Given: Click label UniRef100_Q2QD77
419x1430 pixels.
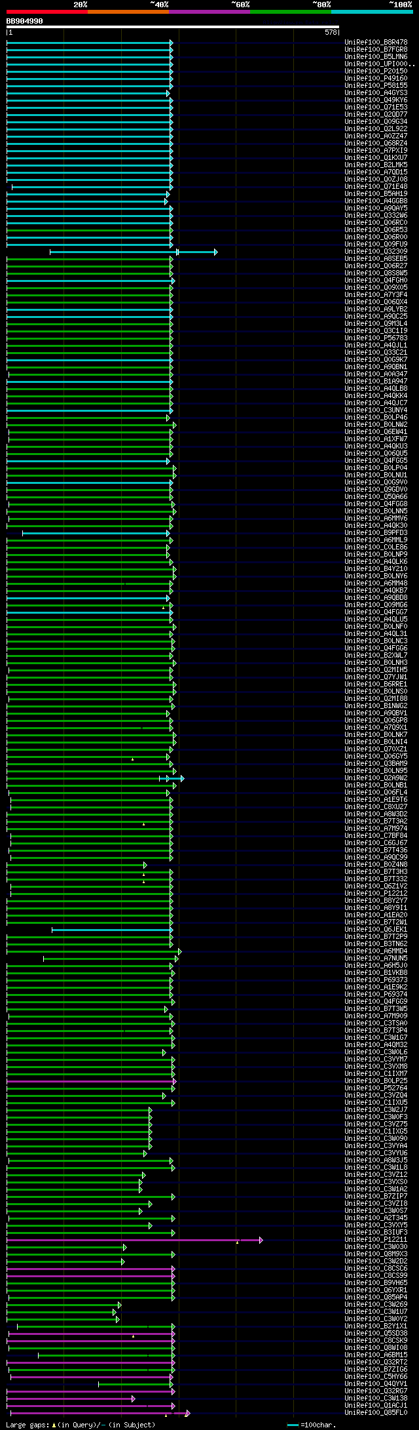Looking at the screenshot, I should 376,114.
